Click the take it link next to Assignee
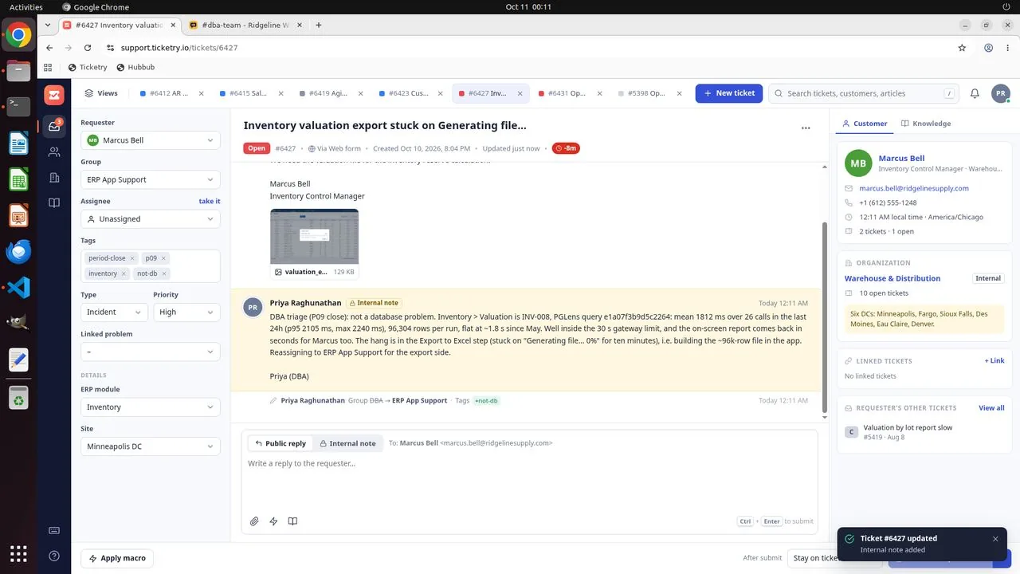Image resolution: width=1020 pixels, height=574 pixels. [210, 202]
